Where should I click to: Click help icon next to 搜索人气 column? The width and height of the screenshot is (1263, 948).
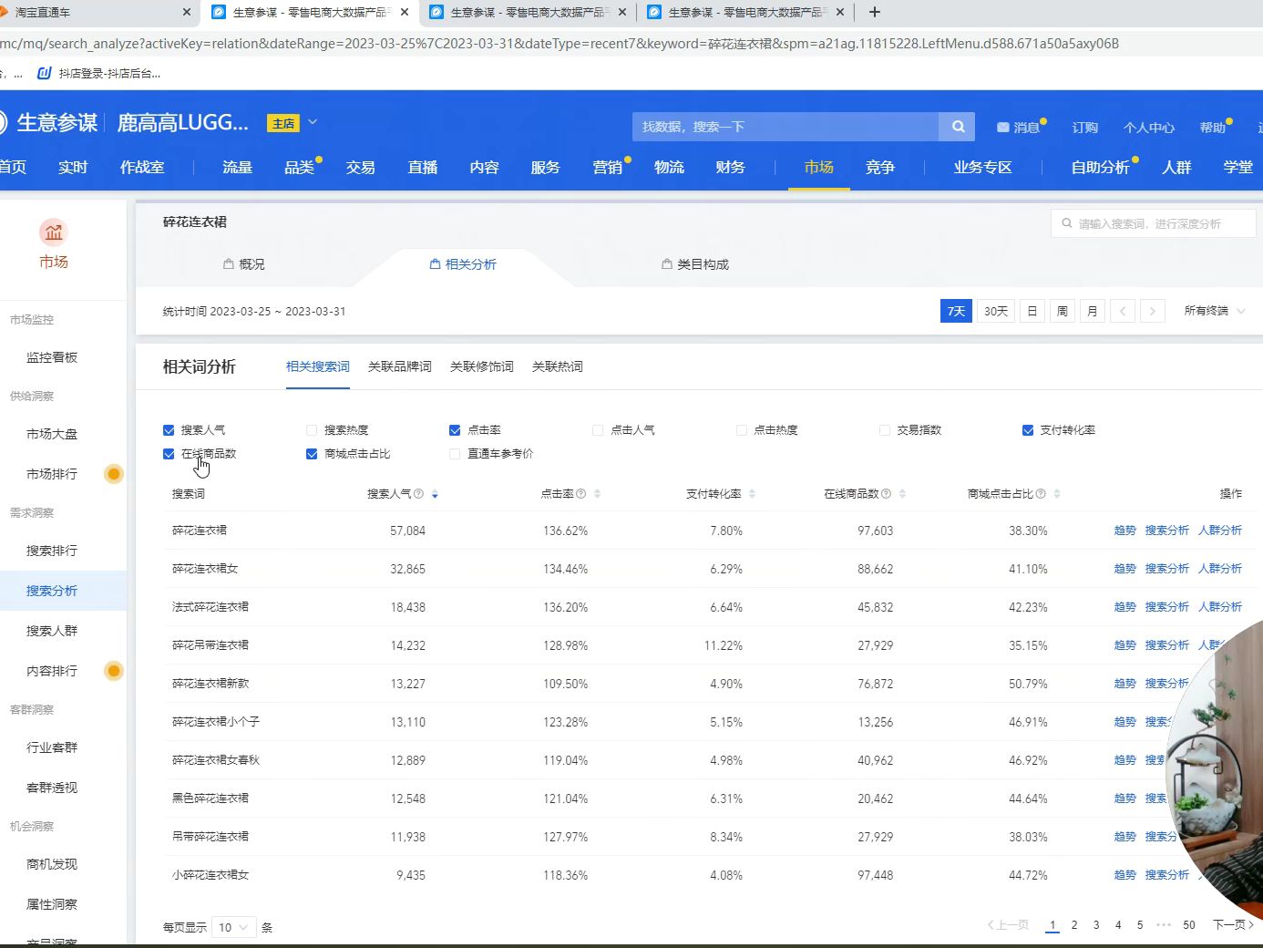pos(418,494)
